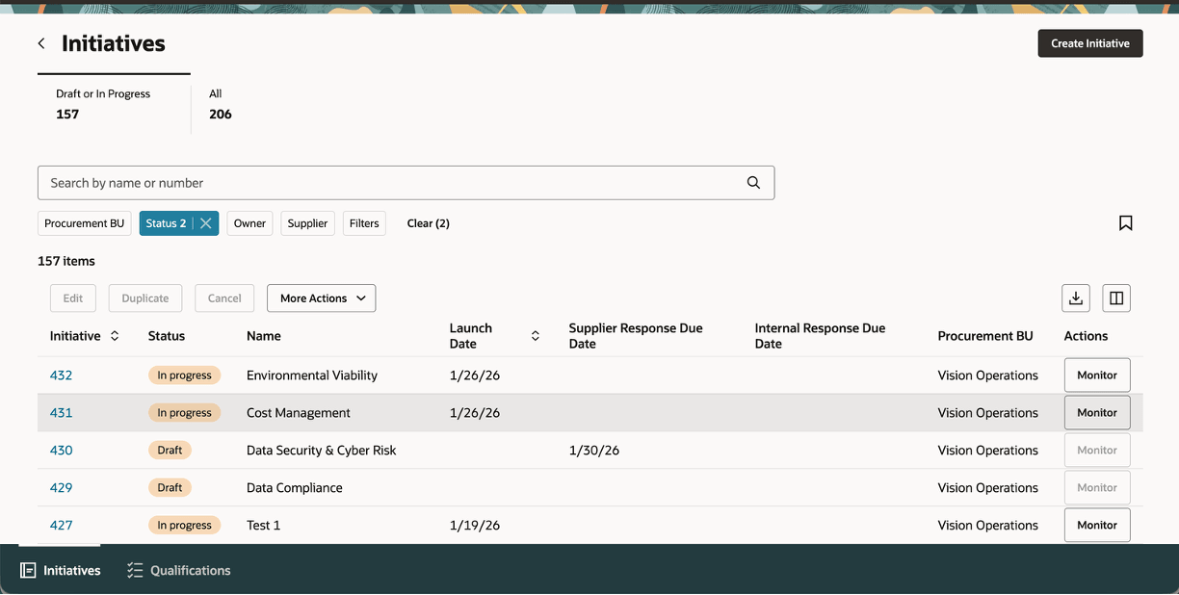
Task: Remove the Status 2 filter with its X
Action: [x=204, y=222]
